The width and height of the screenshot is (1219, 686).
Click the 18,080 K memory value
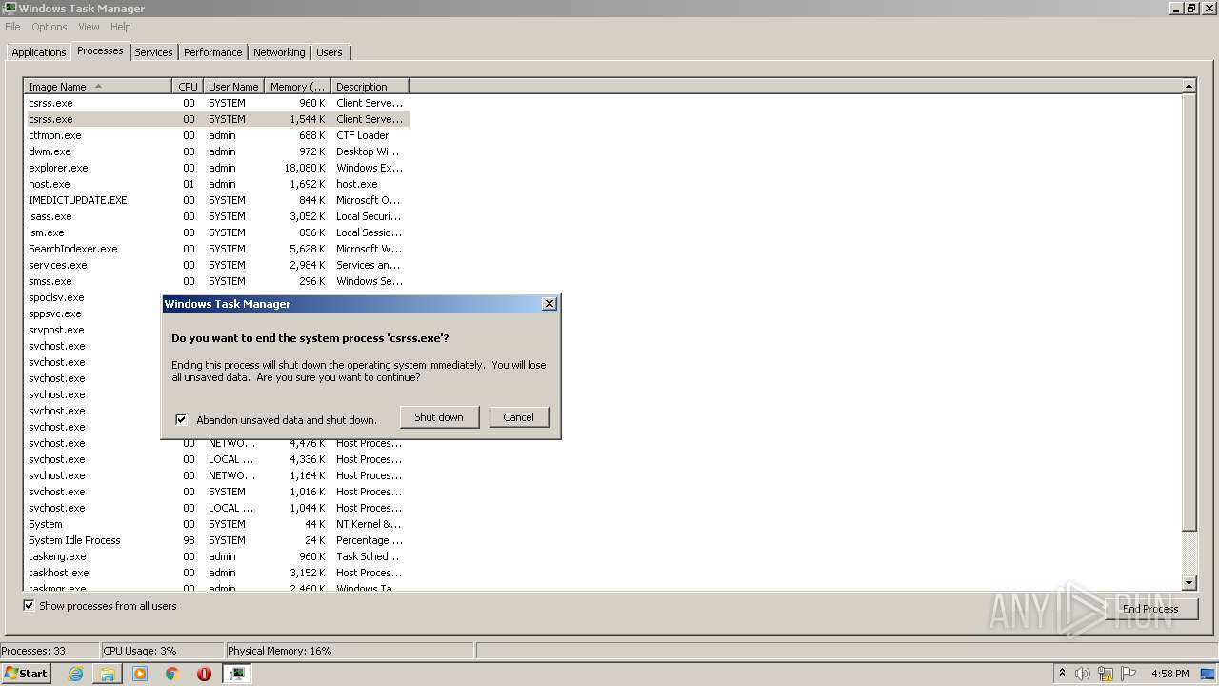(x=305, y=168)
